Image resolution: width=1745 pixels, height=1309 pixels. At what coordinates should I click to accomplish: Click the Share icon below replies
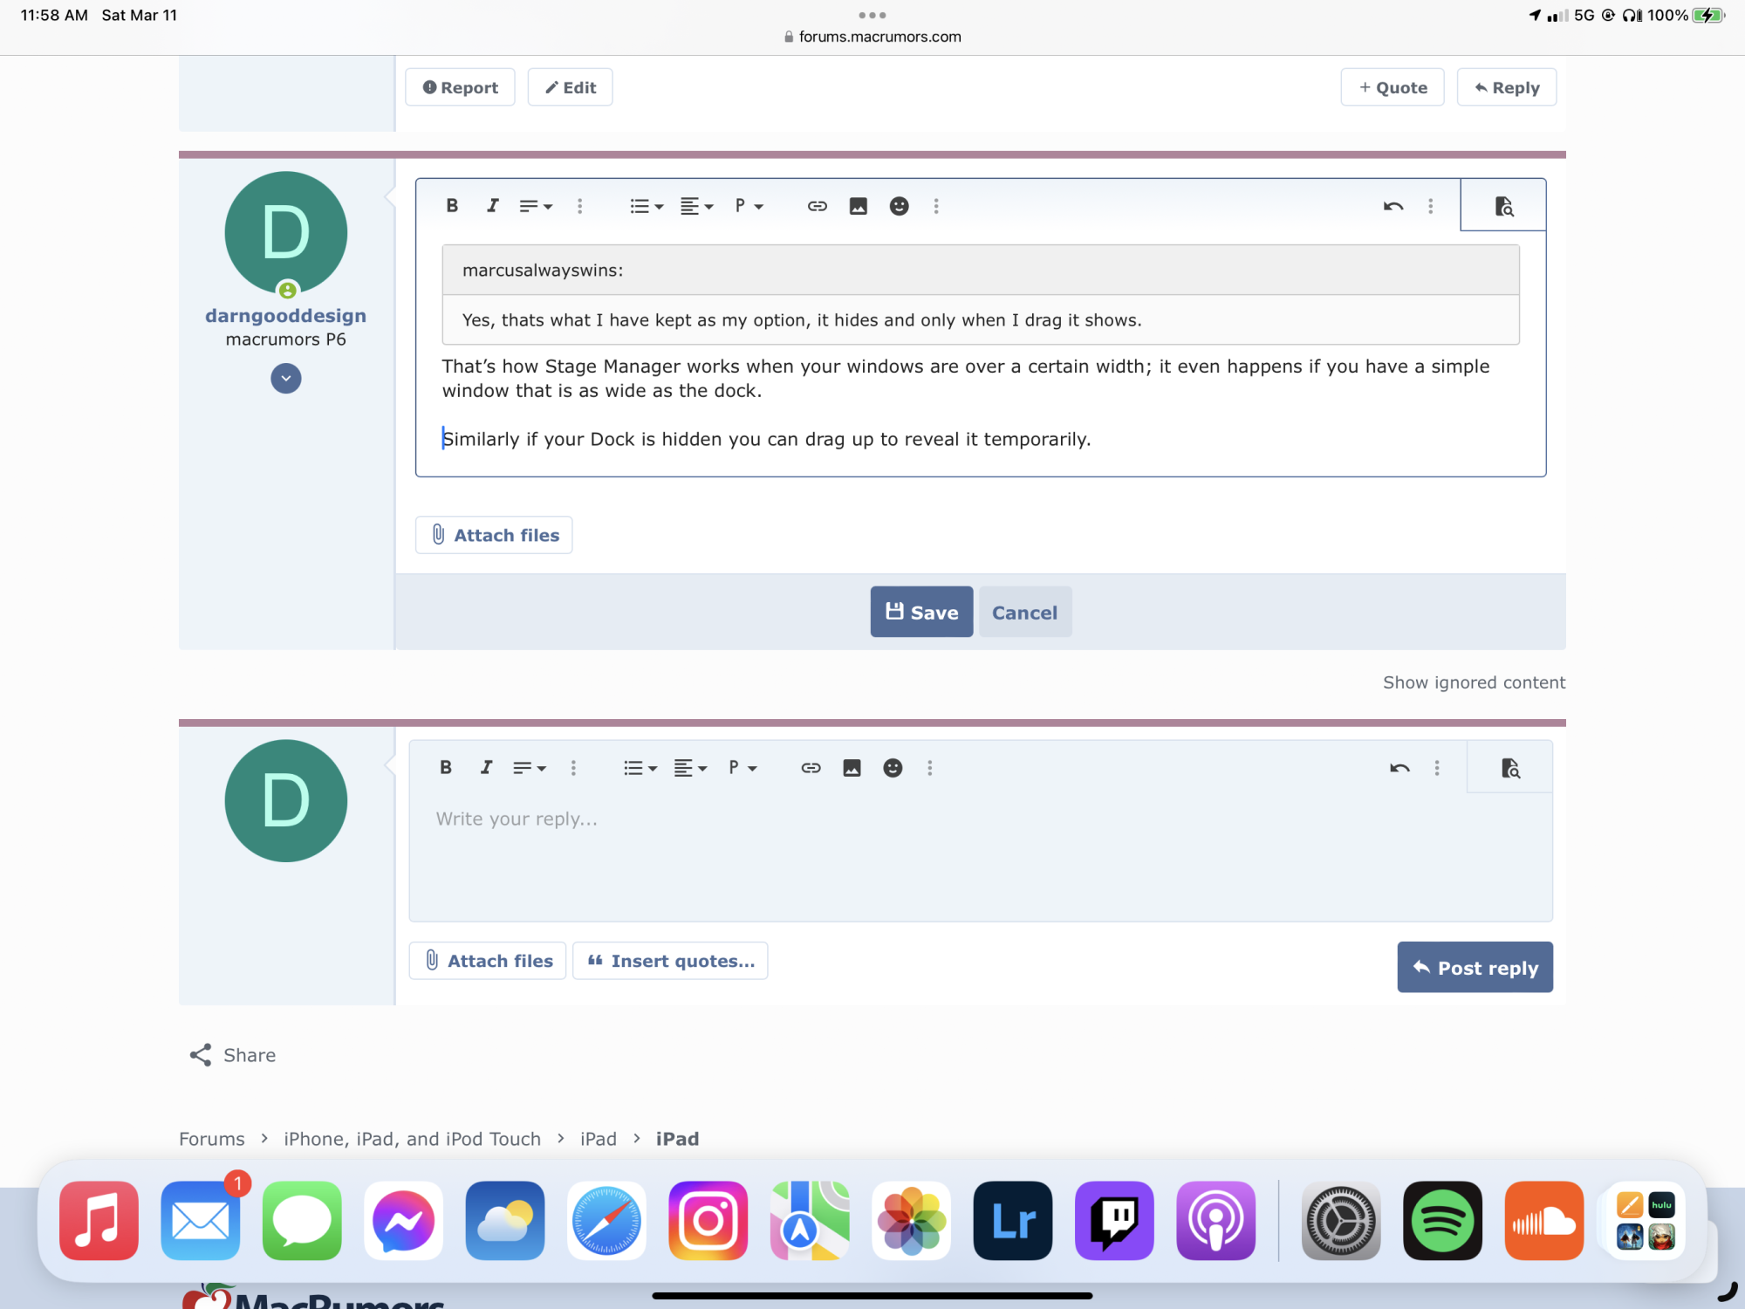(x=201, y=1055)
